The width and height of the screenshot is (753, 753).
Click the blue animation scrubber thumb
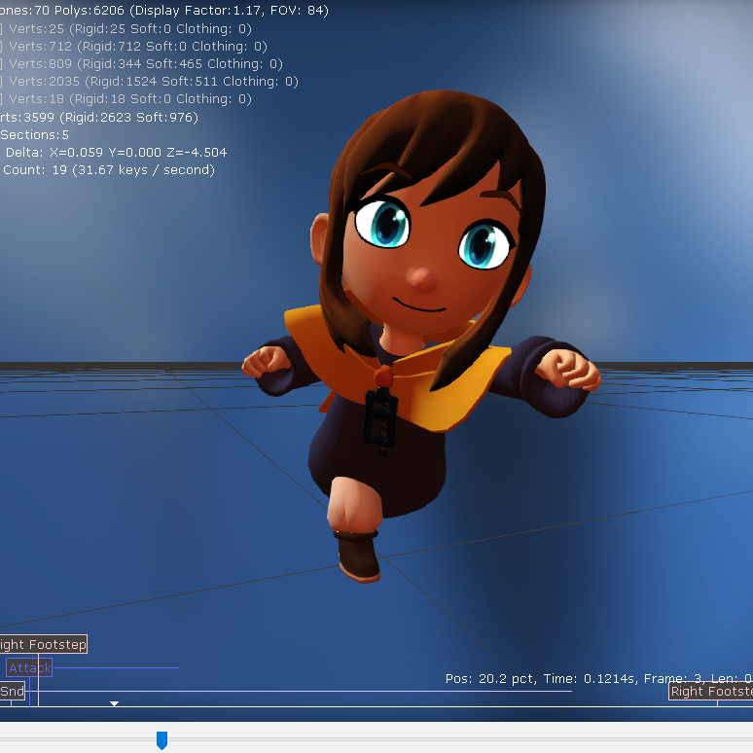161,740
